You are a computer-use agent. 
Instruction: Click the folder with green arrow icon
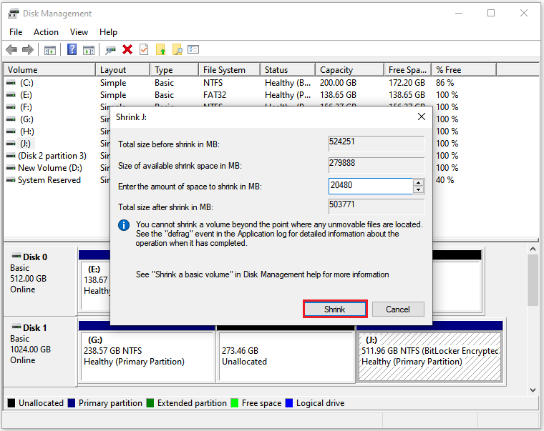coord(160,49)
